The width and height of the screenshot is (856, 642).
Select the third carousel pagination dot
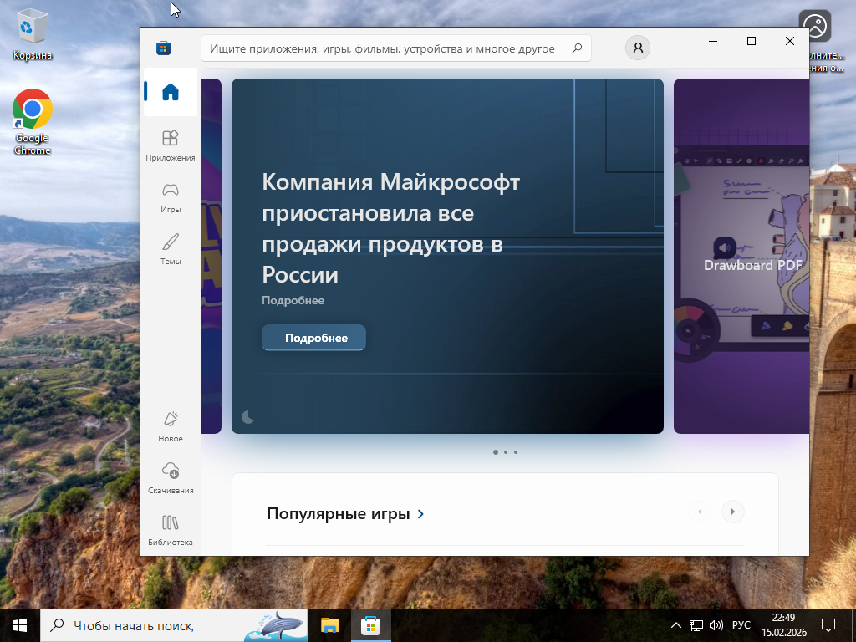coord(515,452)
